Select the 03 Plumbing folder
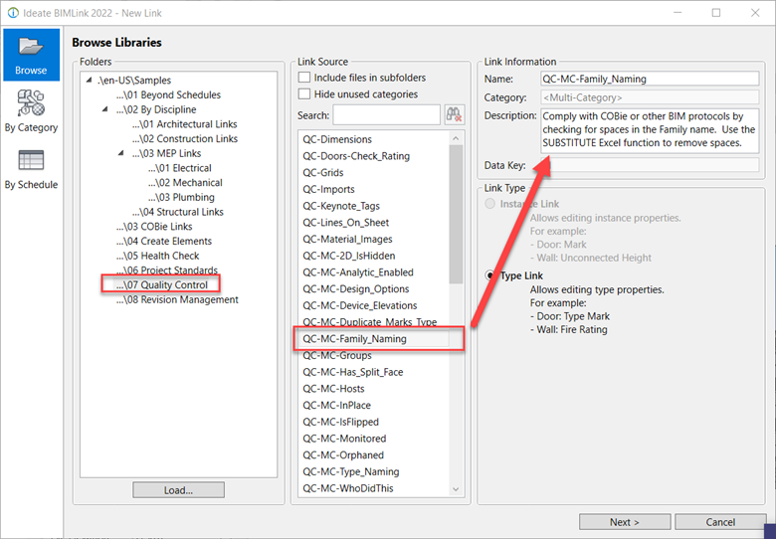The image size is (776, 539). pos(181,197)
